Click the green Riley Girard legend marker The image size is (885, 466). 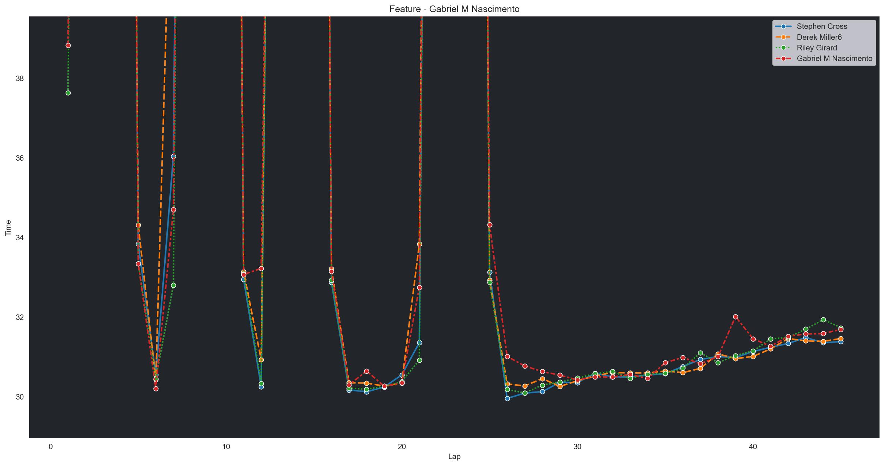[x=783, y=48]
